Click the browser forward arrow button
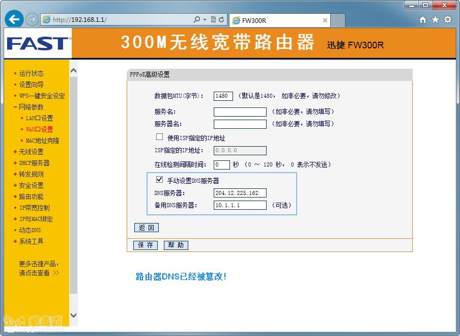The height and width of the screenshot is (336, 460). (32, 20)
